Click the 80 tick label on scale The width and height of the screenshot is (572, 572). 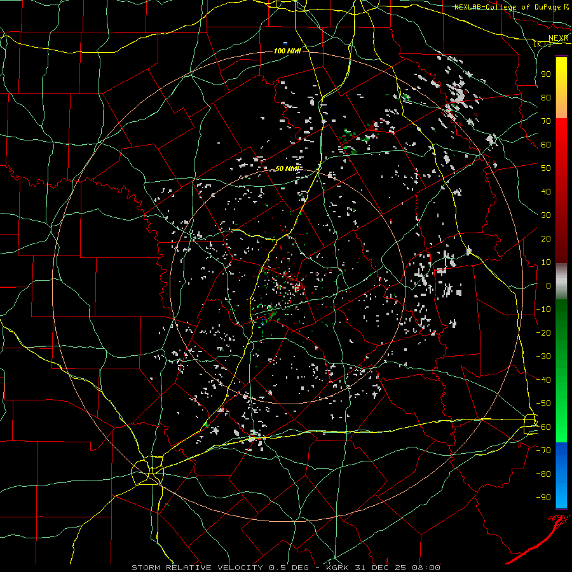point(546,97)
